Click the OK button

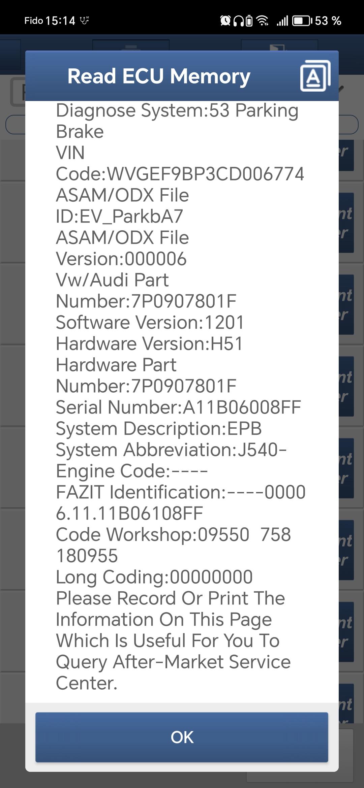[182, 737]
